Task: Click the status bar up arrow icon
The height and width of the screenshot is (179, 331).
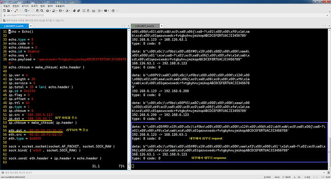Action: pos(314,177)
